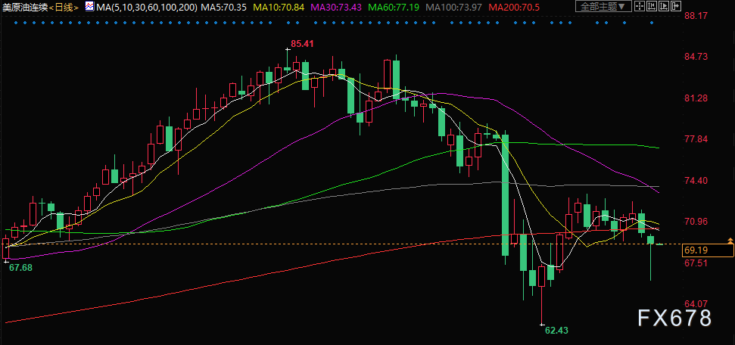Click the candlestick at the 85.41 high
The image size is (735, 345).
[288, 61]
